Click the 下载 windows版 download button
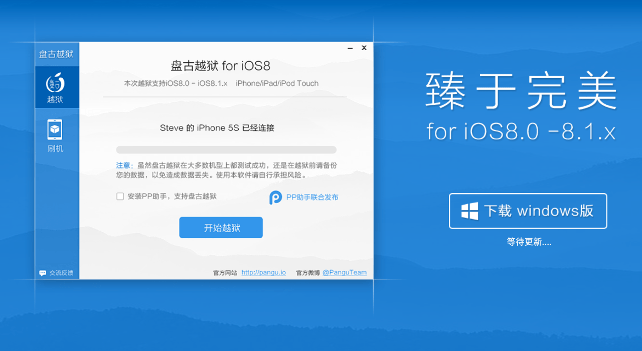This screenshot has height=351, width=642. coord(528,211)
